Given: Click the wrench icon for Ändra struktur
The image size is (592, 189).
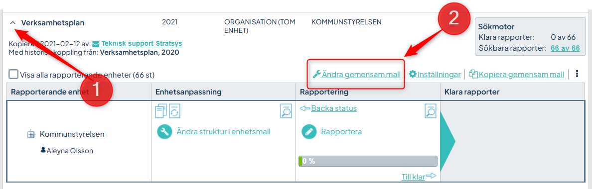Looking at the screenshot, I should click(x=164, y=132).
